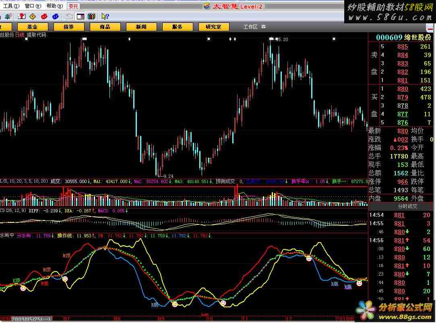The height and width of the screenshot is (323, 436).
Task: Click sell level 5 price 885
Action: (x=403, y=47)
